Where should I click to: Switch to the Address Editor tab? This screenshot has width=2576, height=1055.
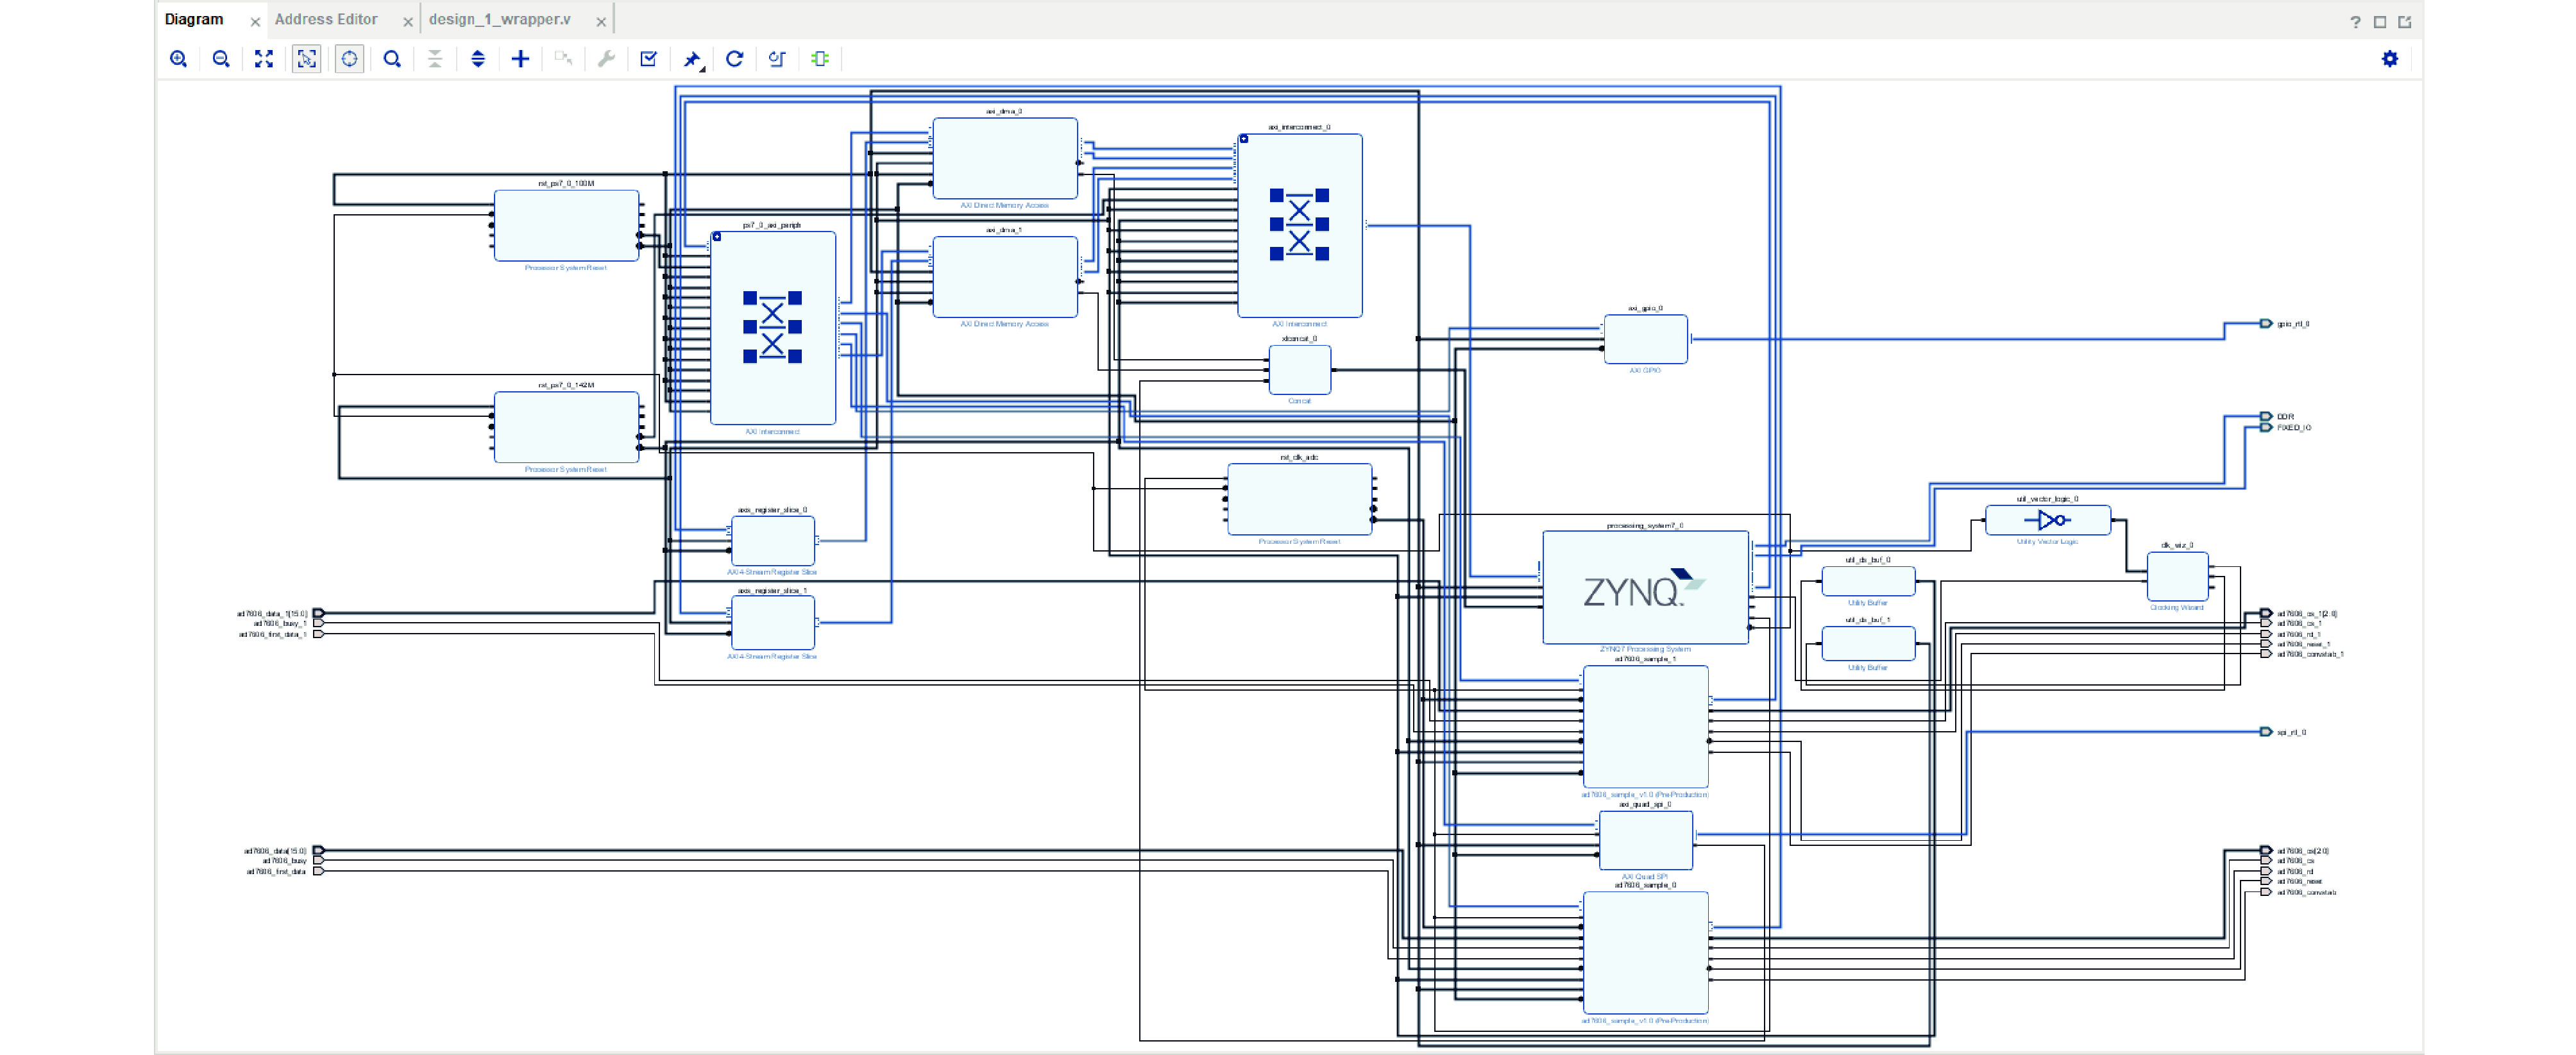tap(326, 19)
